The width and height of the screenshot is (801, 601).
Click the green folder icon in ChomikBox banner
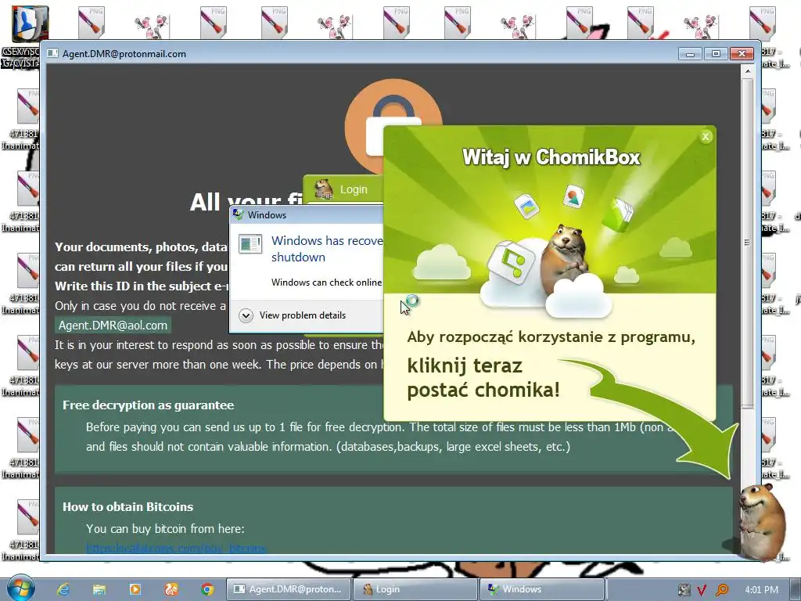(x=619, y=214)
